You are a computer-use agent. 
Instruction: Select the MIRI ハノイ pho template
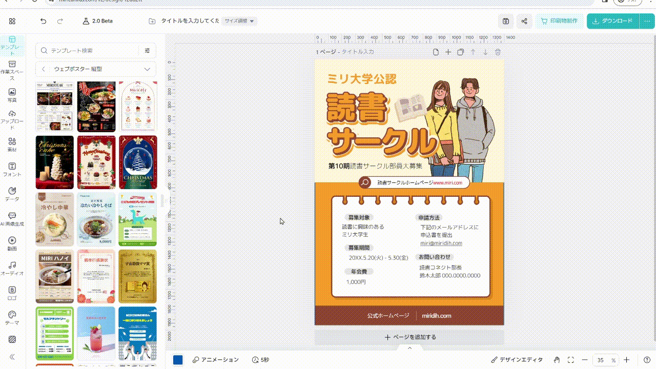point(55,276)
